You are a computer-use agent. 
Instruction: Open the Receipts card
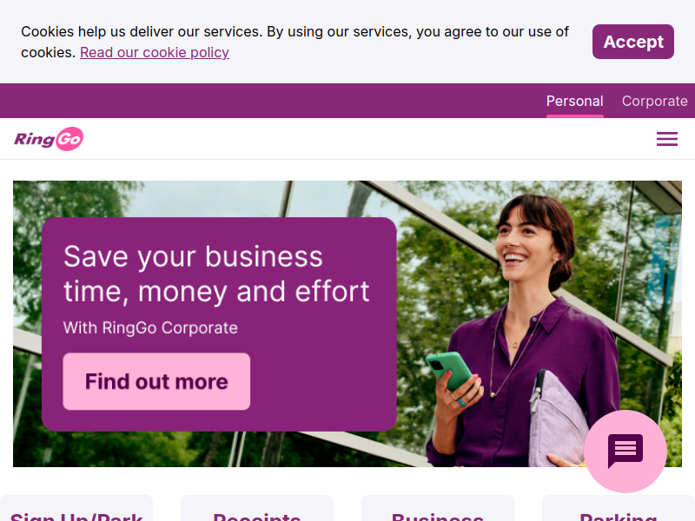coord(257,509)
